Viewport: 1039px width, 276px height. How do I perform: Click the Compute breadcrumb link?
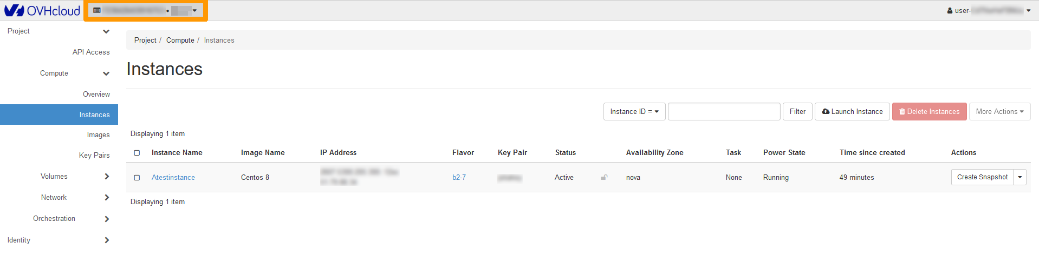(x=180, y=41)
